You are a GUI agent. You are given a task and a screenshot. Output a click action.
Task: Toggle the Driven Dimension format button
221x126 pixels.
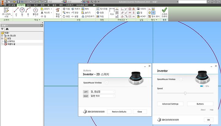pyautogui.click(x=153, y=9)
